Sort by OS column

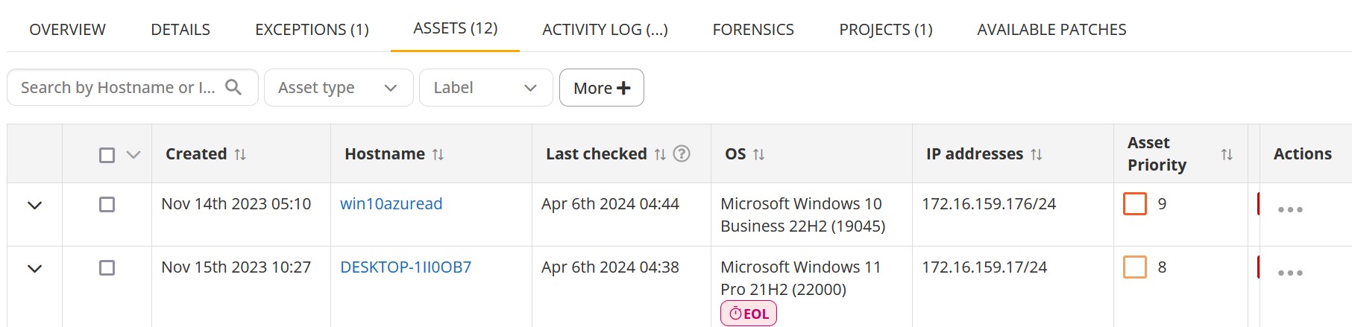(758, 154)
